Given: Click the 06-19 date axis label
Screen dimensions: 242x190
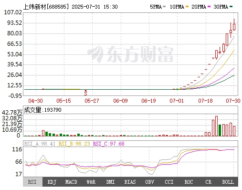Looking at the screenshot, I should tap(148, 101).
